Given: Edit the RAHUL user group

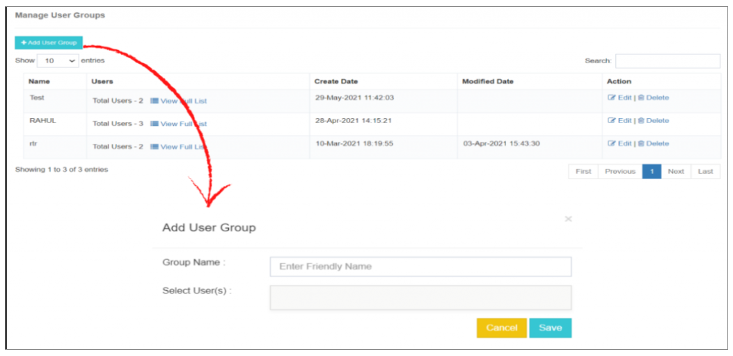Looking at the screenshot, I should click(x=620, y=120).
